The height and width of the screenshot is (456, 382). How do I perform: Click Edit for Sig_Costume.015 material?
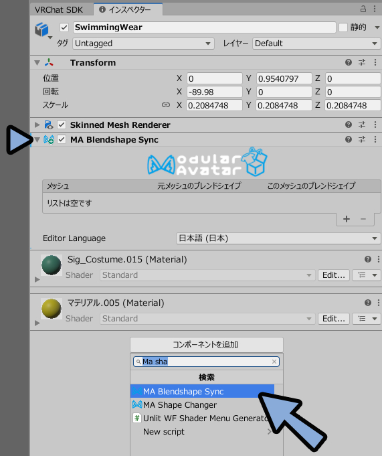point(333,275)
